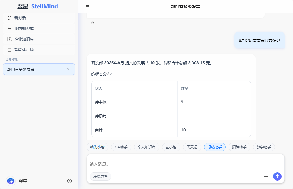Open the 部门有多少发票 history conversation

tap(39, 69)
